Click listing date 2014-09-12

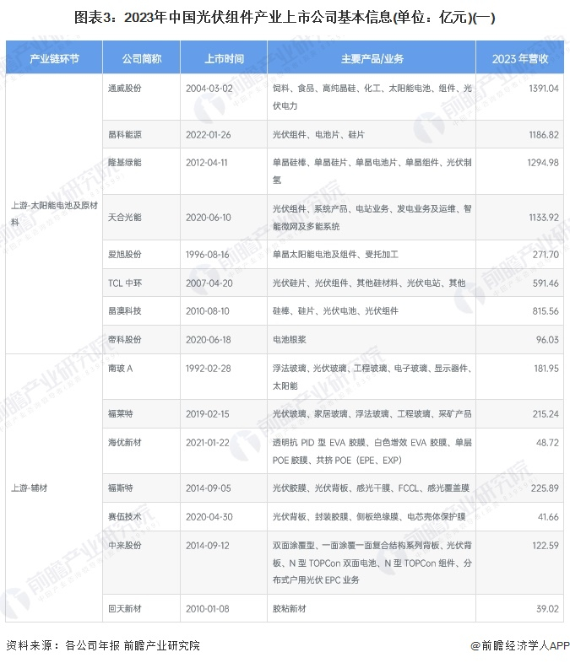[208, 546]
